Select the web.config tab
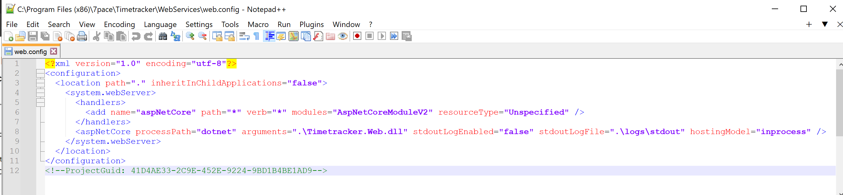Viewport: 843px width, 195px height. point(31,51)
